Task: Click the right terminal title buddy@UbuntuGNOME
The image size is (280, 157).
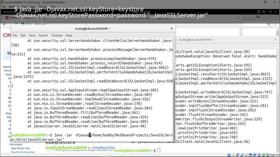Action: click(197, 40)
